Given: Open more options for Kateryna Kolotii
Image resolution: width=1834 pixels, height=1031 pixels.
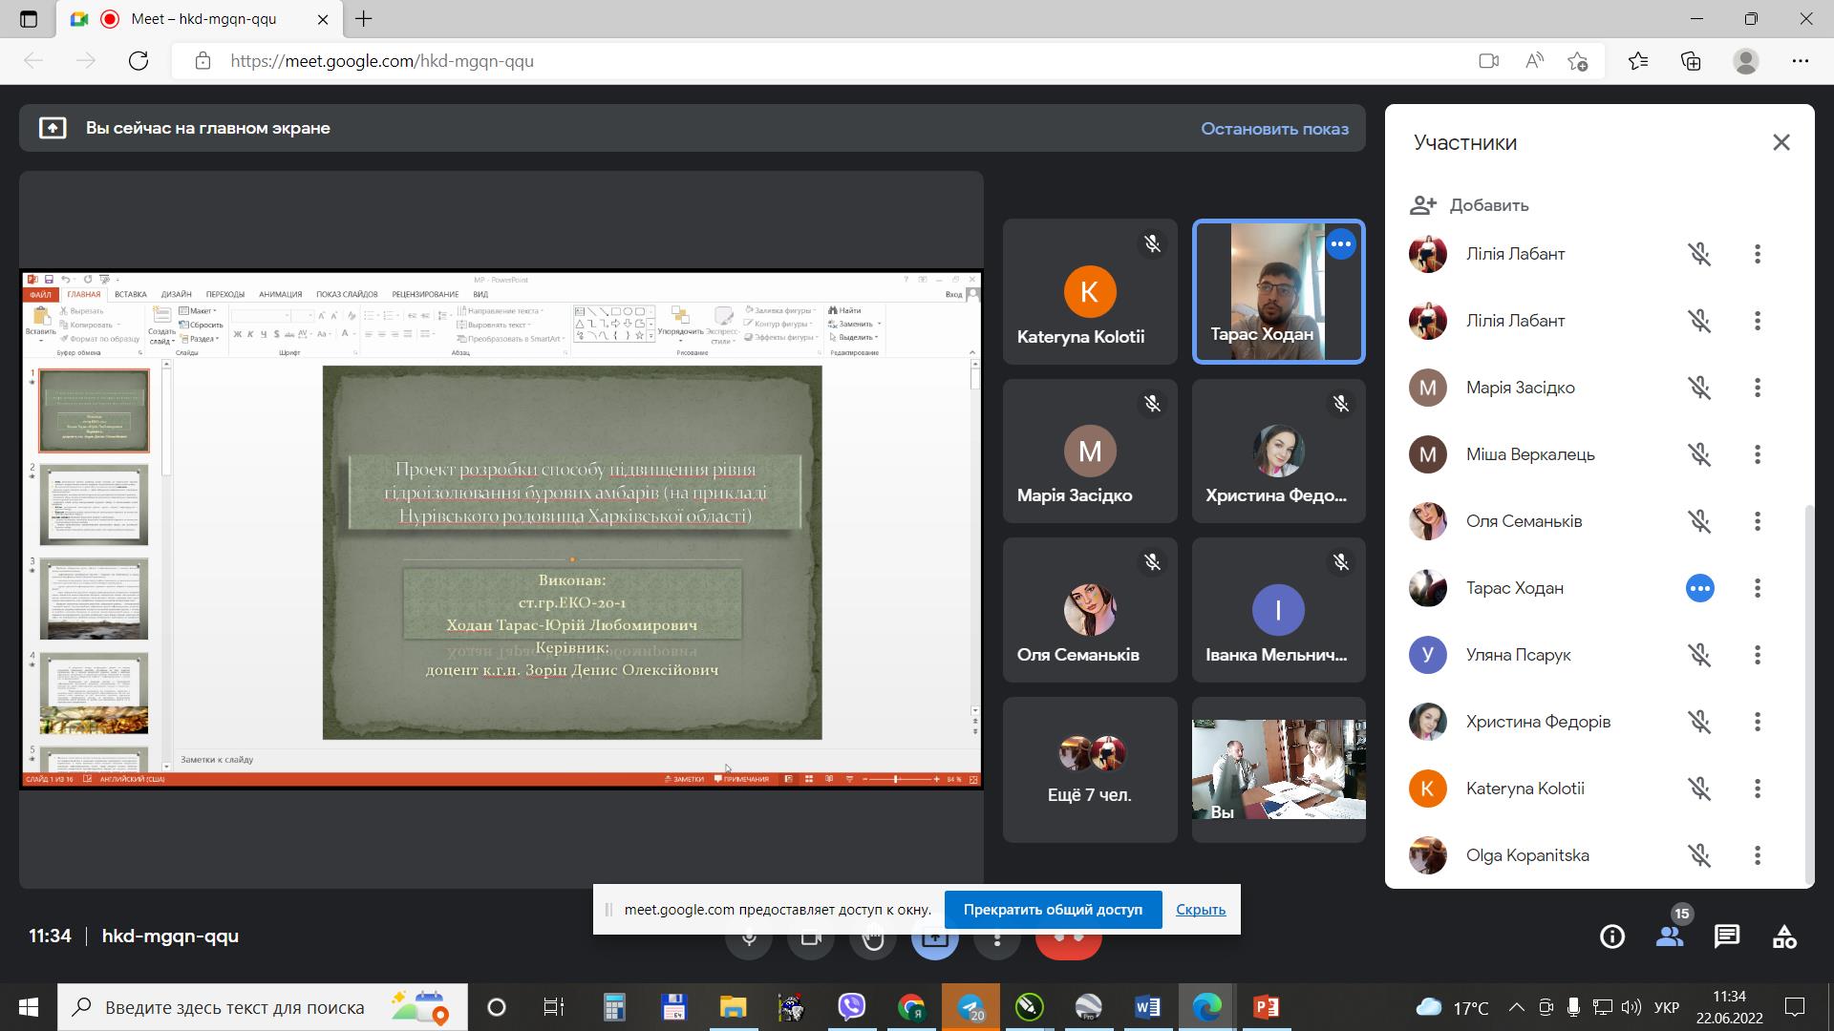Looking at the screenshot, I should (1758, 789).
